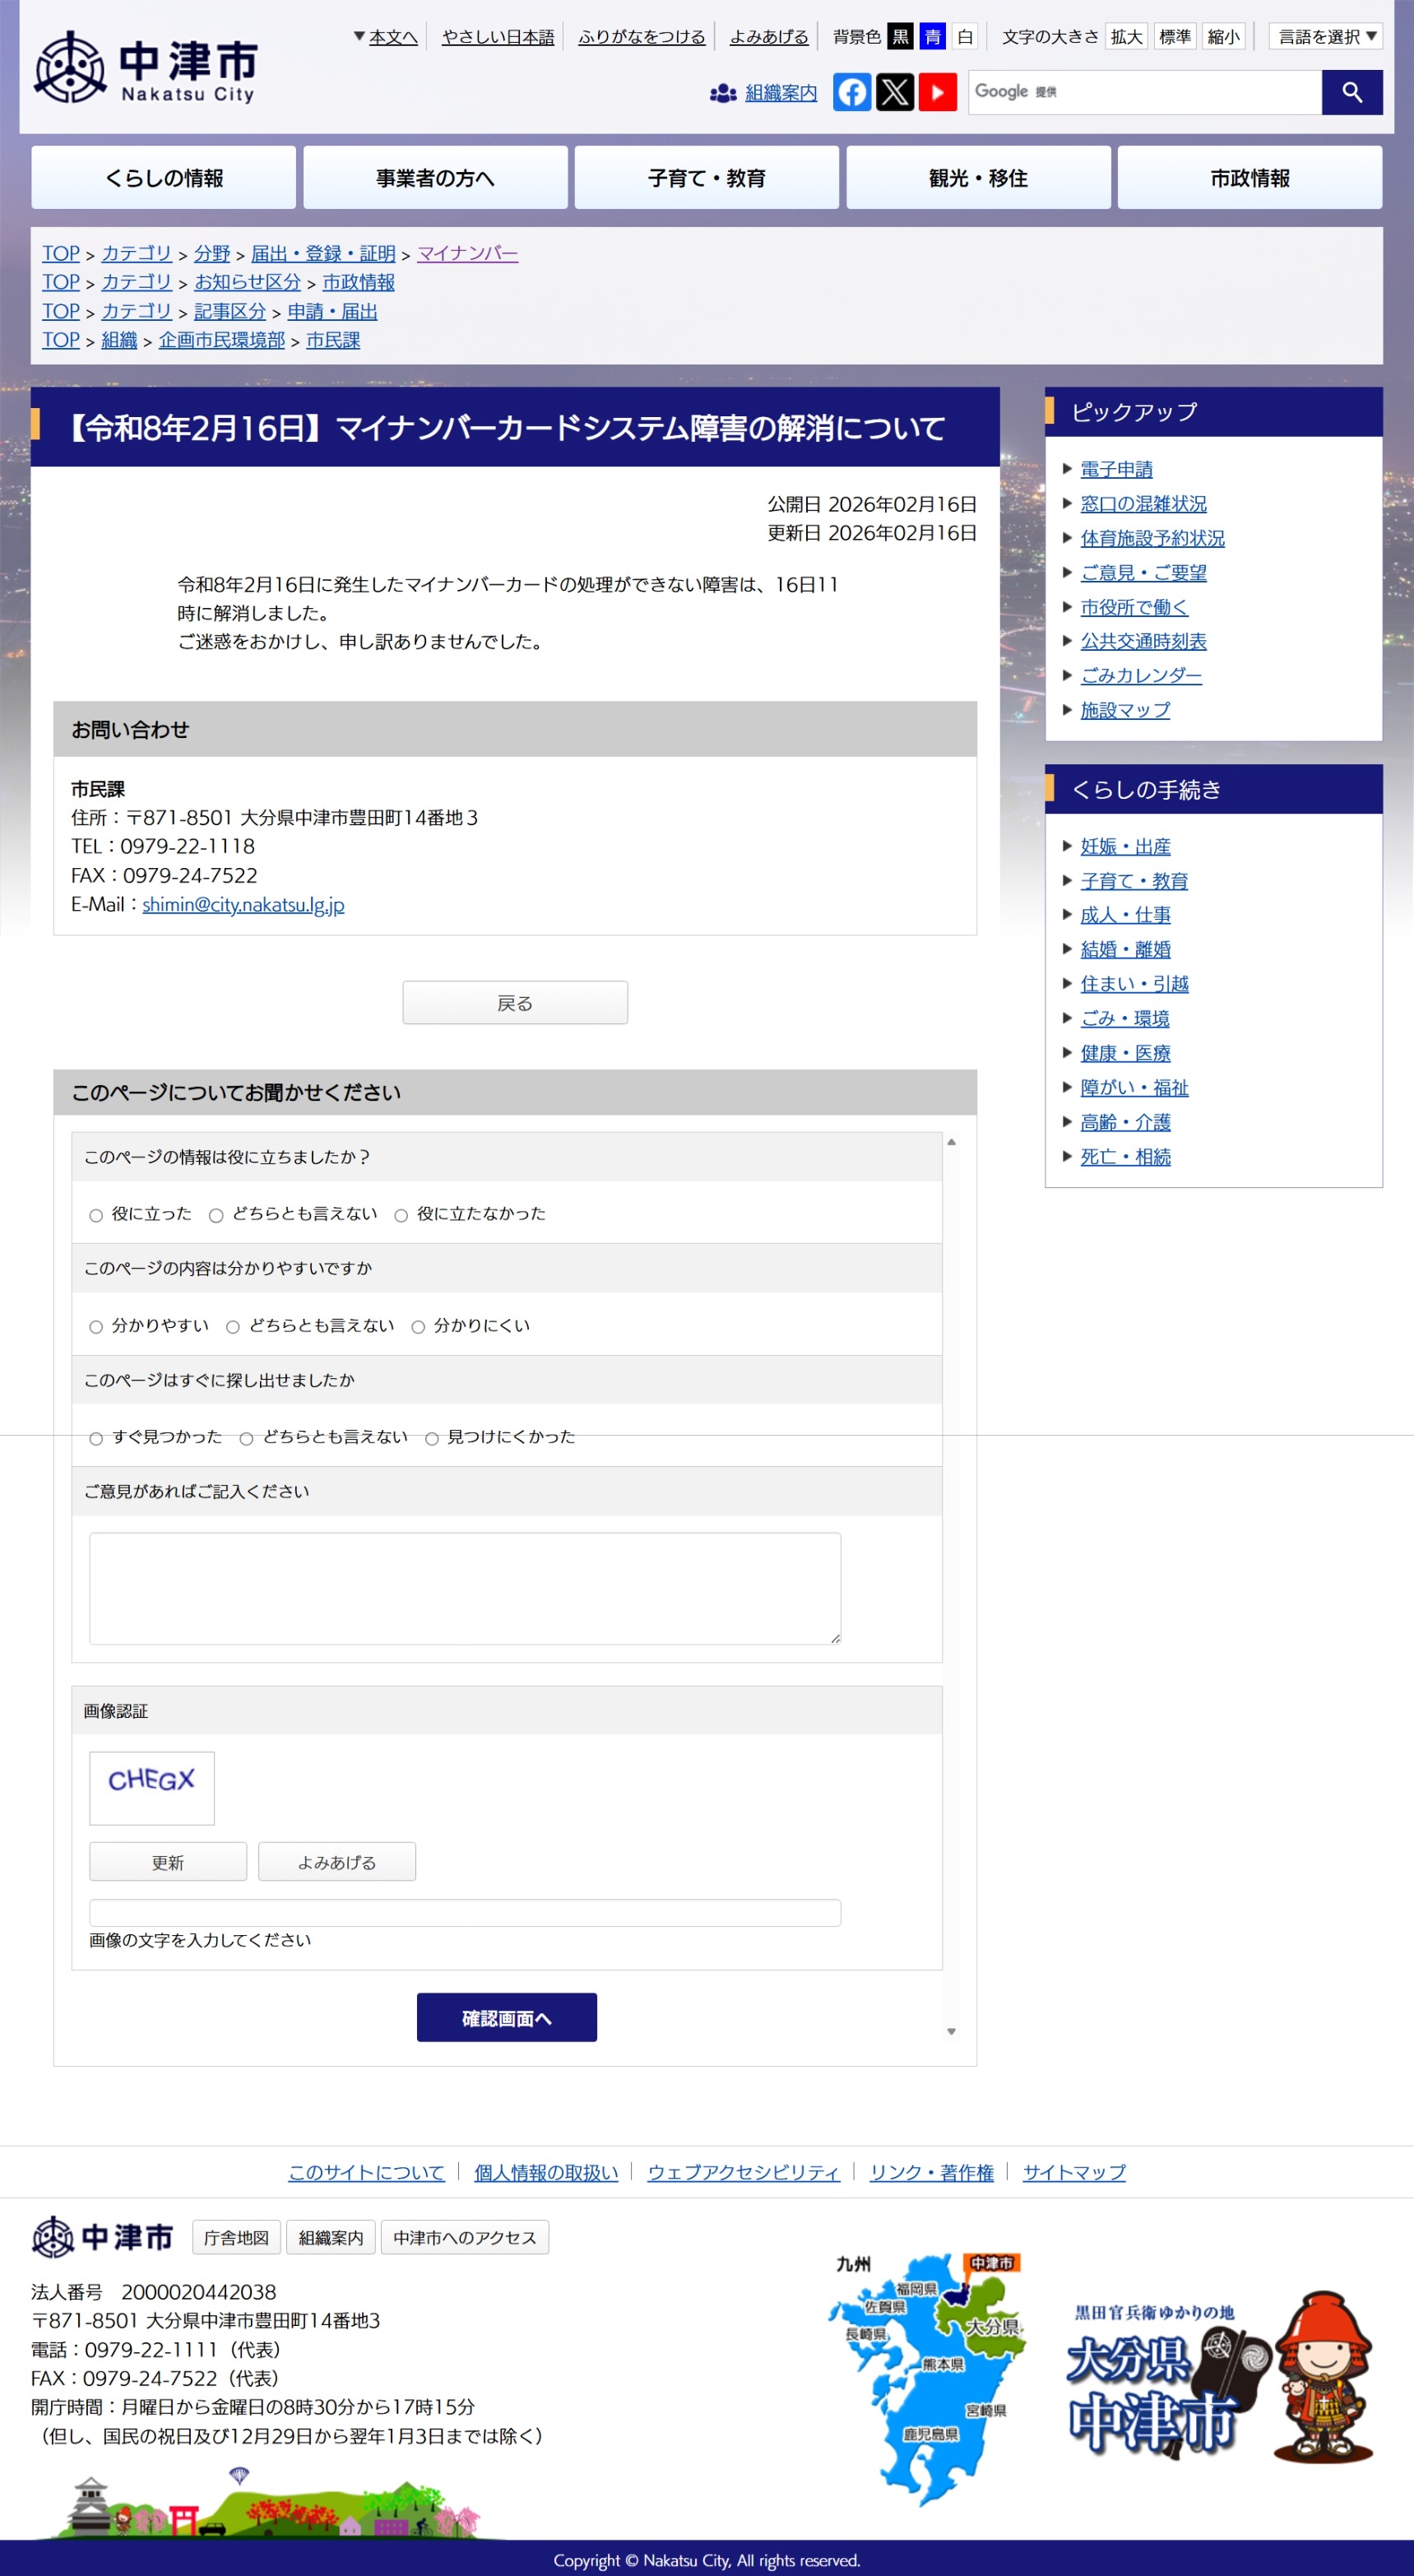Select the すぐ見つかった radio button
This screenshot has width=1414, height=2576.
coord(96,1438)
